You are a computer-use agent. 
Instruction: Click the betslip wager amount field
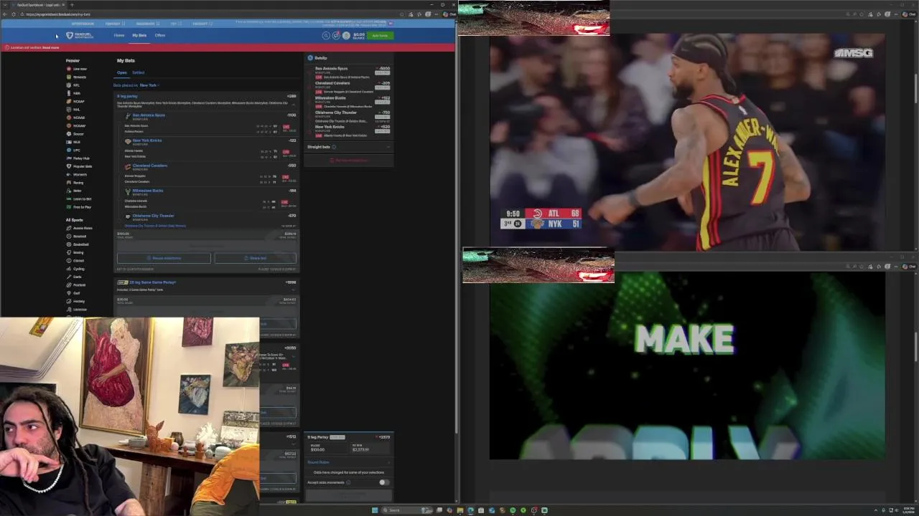[327, 448]
